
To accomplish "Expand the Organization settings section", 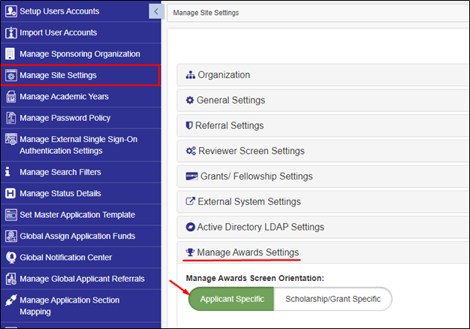I will (x=323, y=75).
